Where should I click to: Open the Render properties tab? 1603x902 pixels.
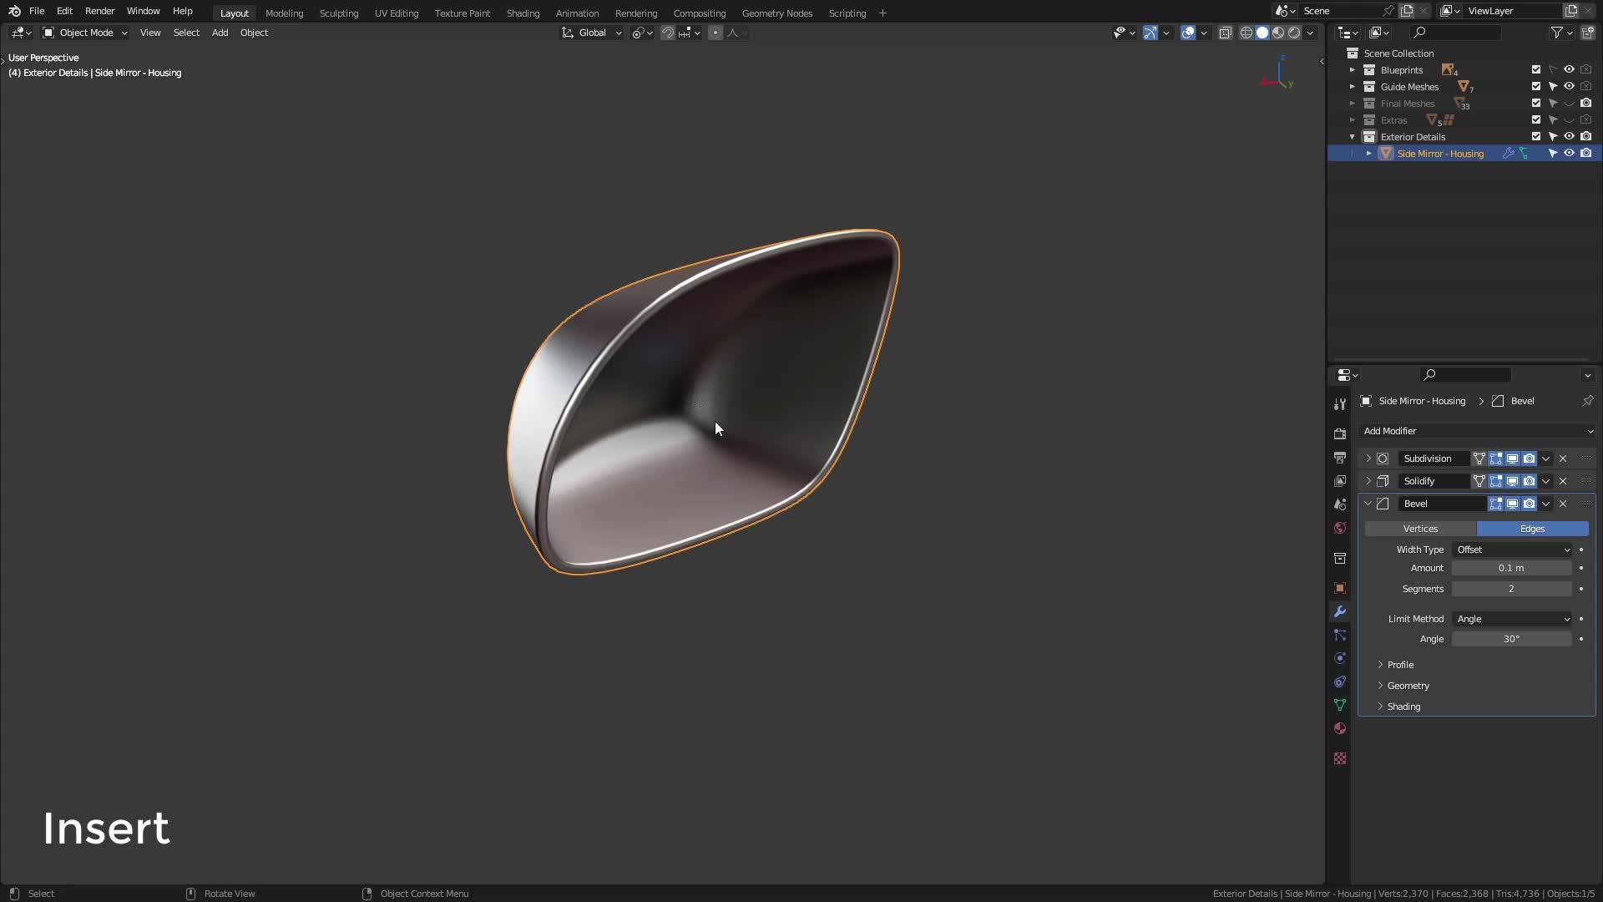point(1340,434)
